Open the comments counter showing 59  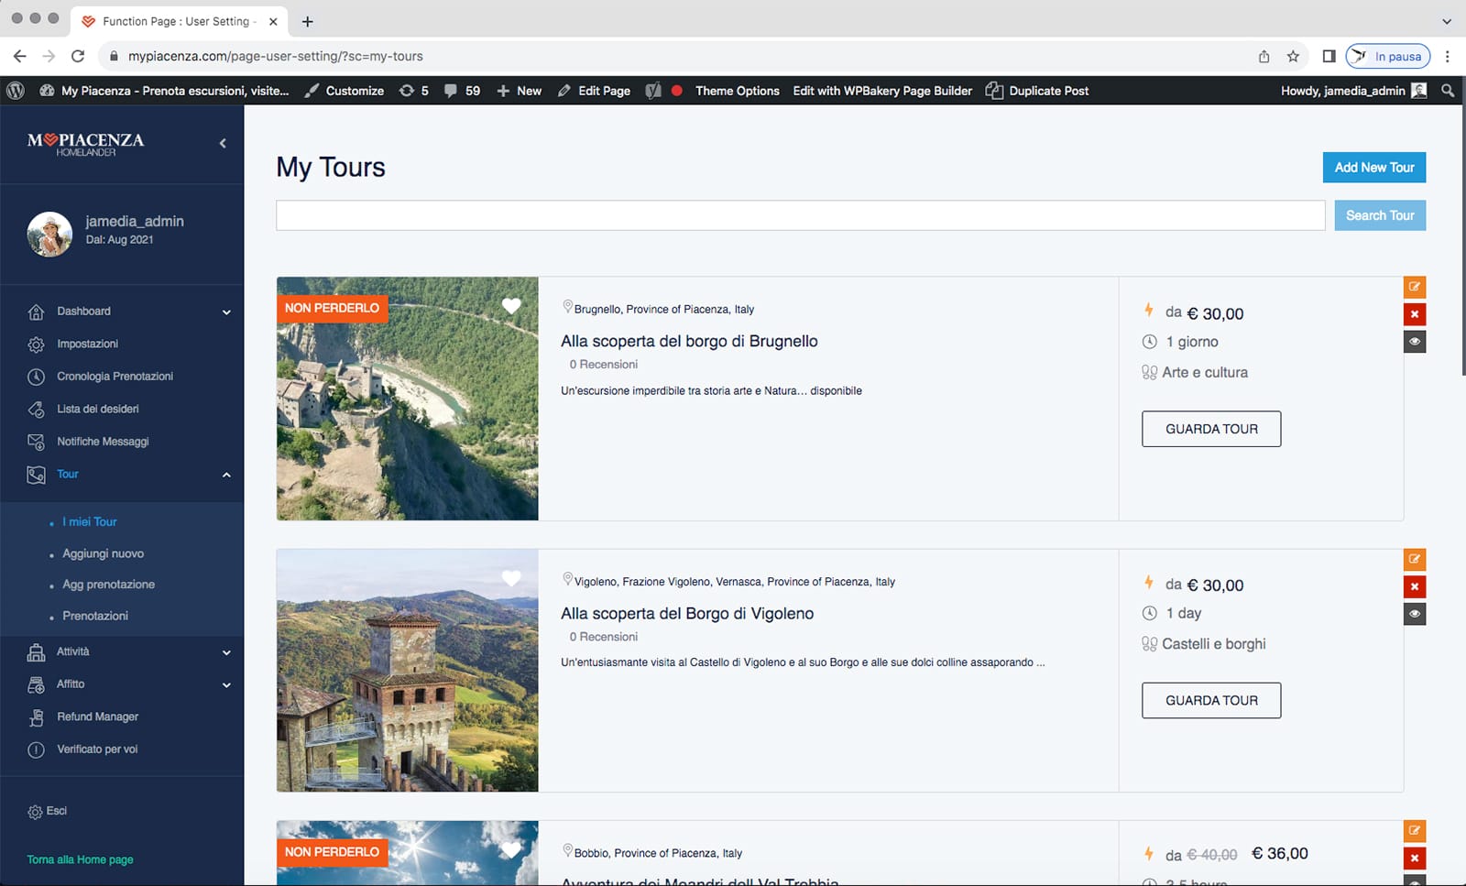pos(462,91)
